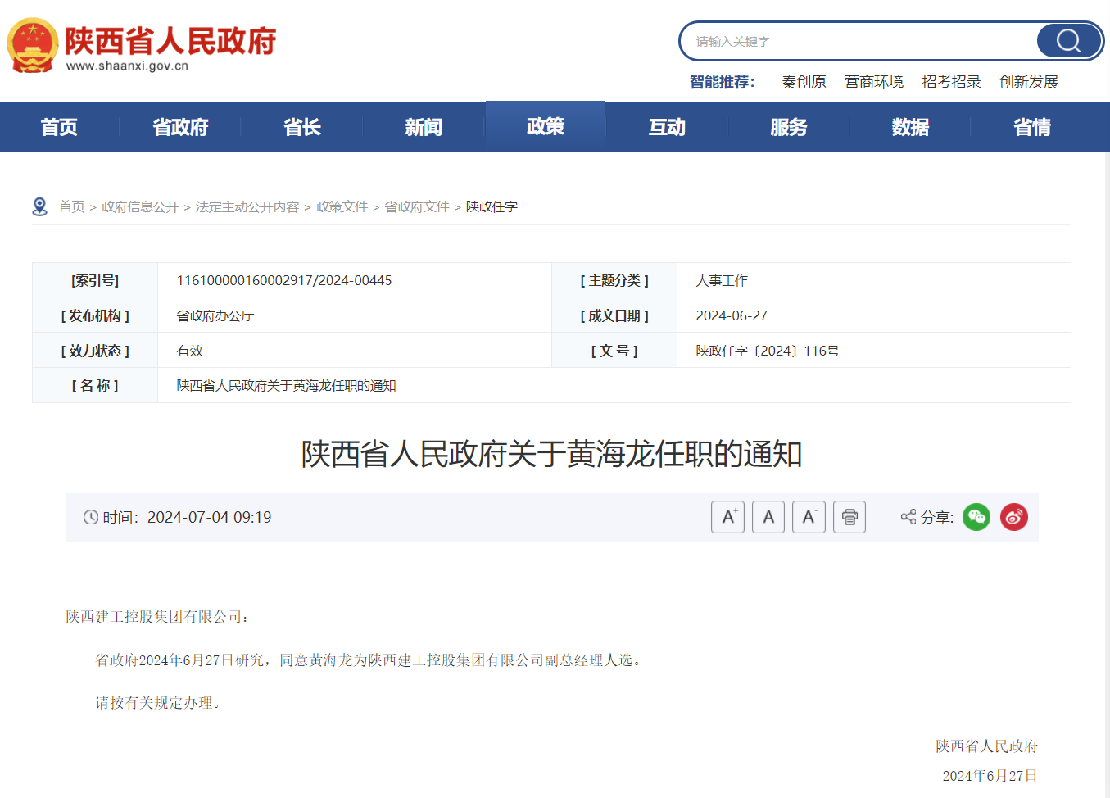Reset font size with the plain A button
This screenshot has height=798, width=1110.
click(x=768, y=517)
